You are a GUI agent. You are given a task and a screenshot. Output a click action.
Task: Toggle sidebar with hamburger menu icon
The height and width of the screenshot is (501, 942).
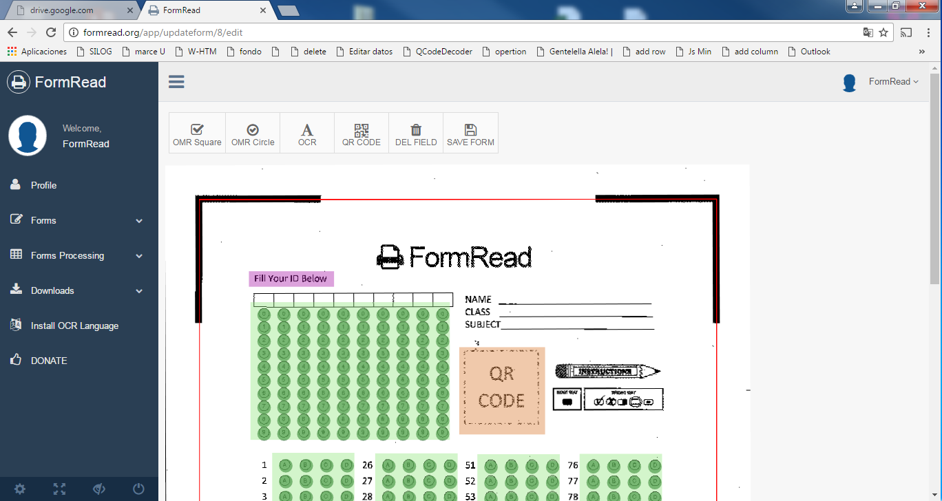pyautogui.click(x=176, y=82)
